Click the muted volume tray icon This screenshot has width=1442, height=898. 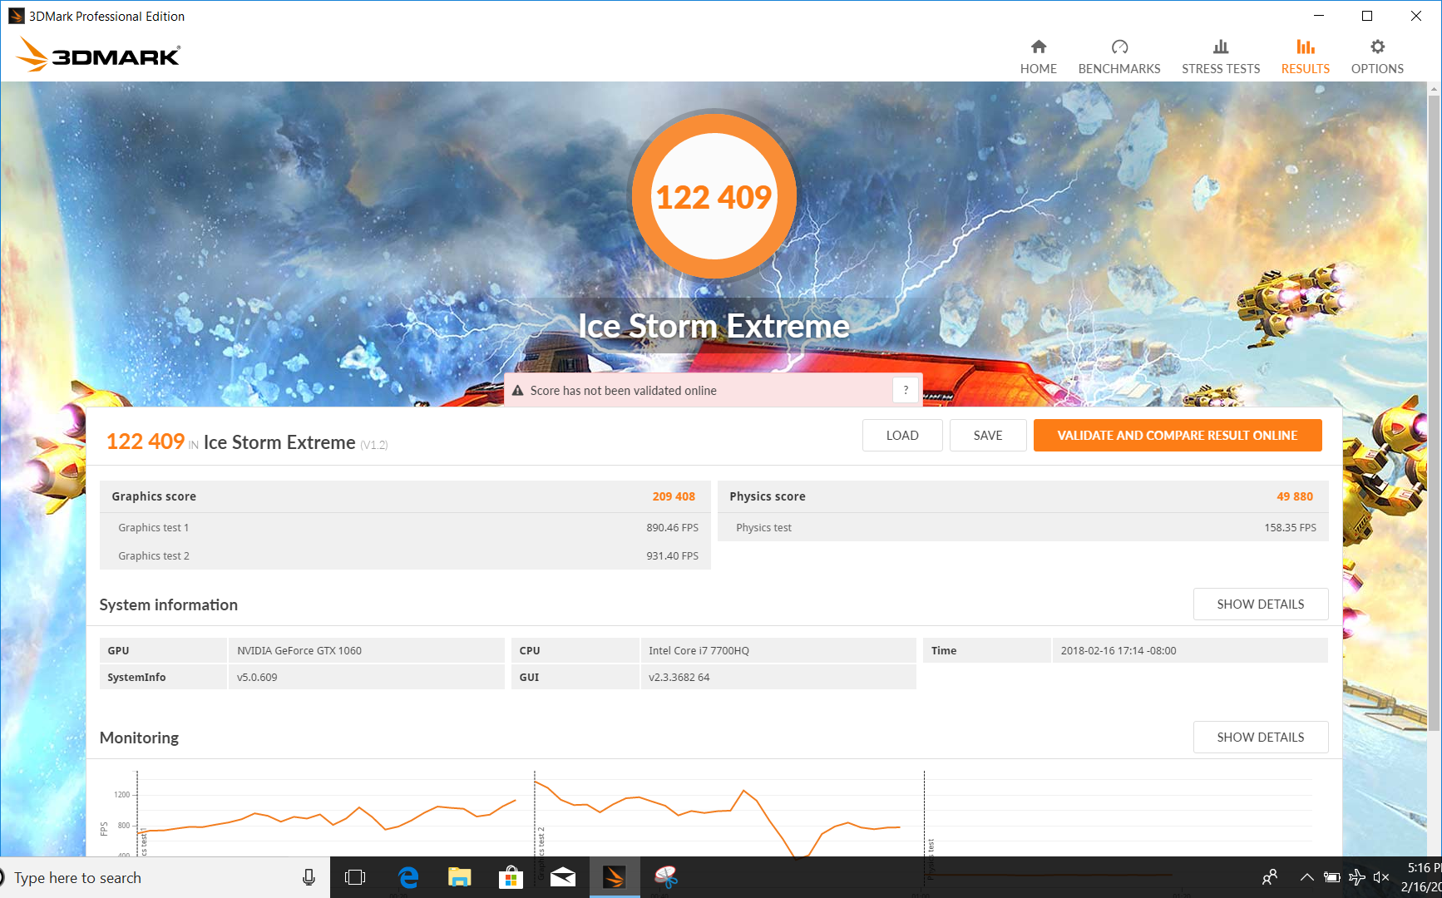1381,878
